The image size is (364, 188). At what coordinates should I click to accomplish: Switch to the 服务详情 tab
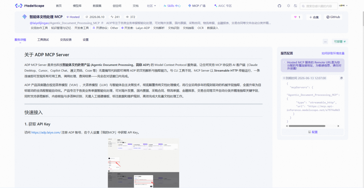[x=20, y=40]
